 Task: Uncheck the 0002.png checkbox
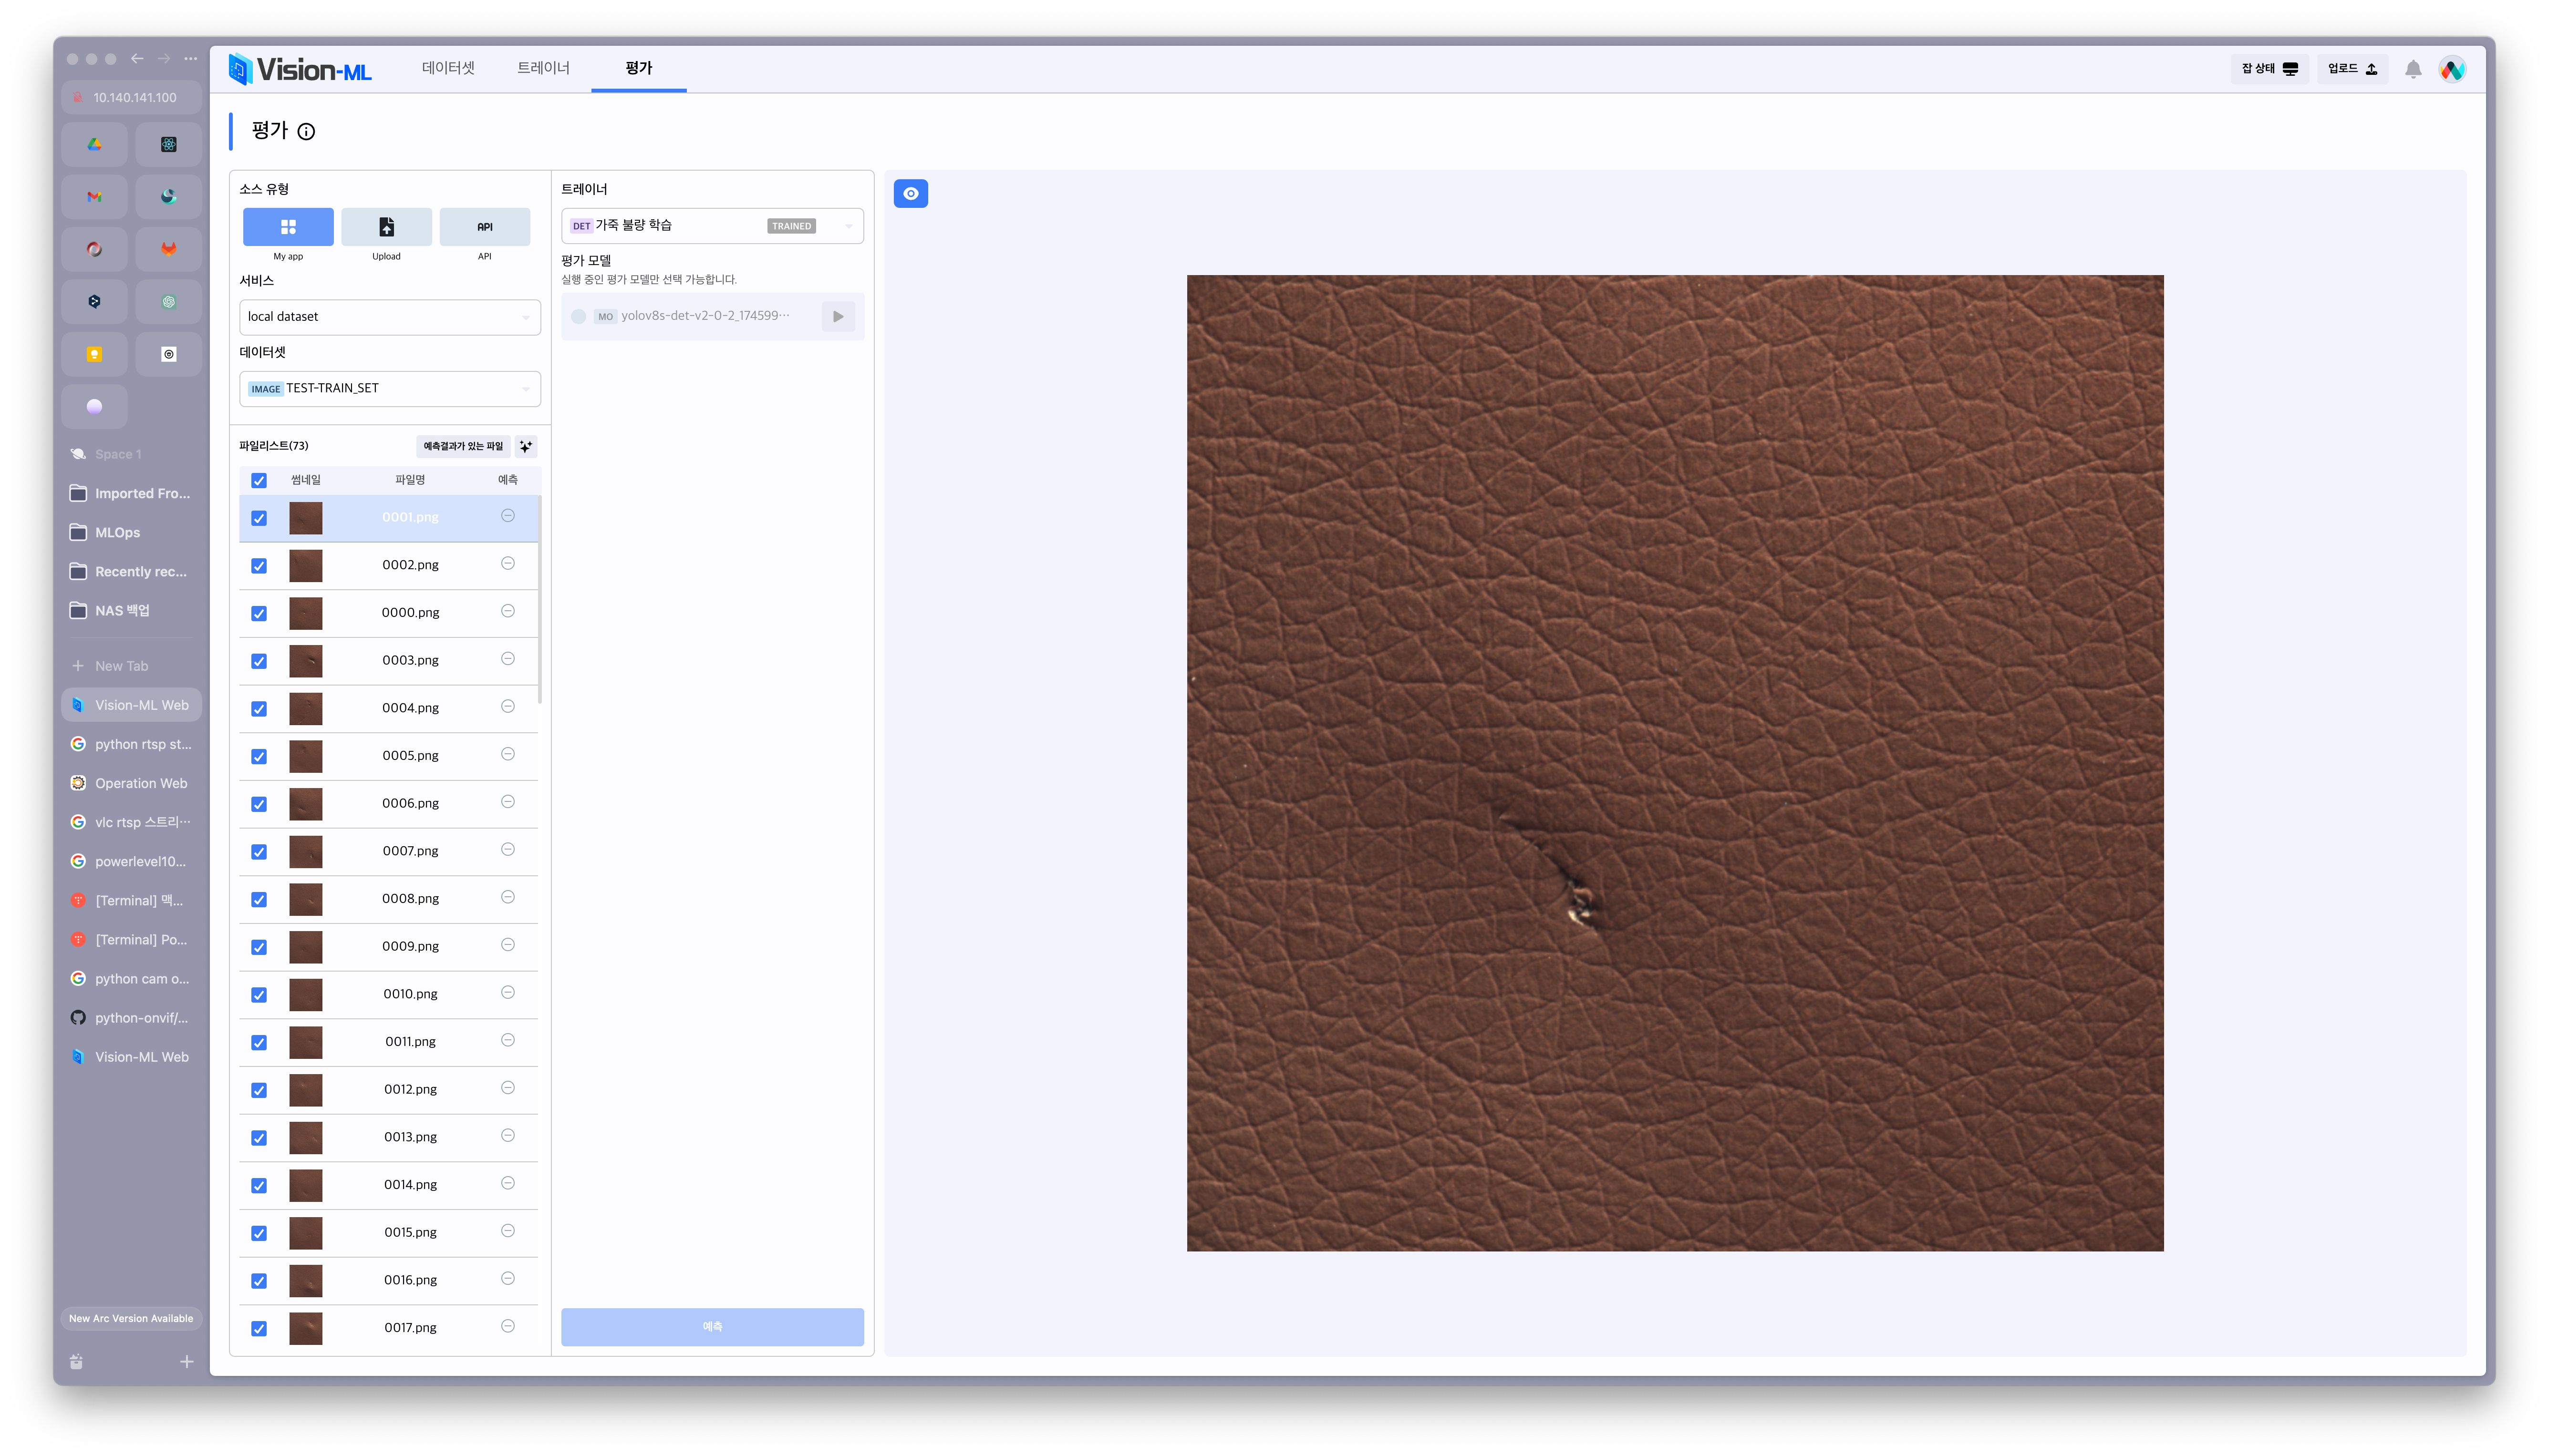[259, 566]
